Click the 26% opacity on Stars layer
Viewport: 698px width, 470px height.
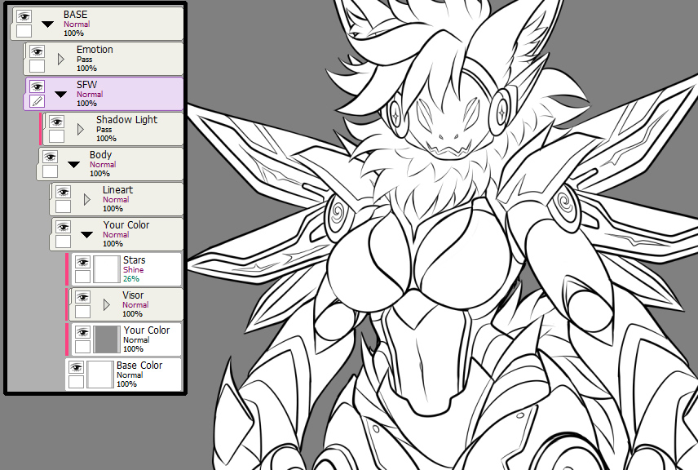click(131, 279)
